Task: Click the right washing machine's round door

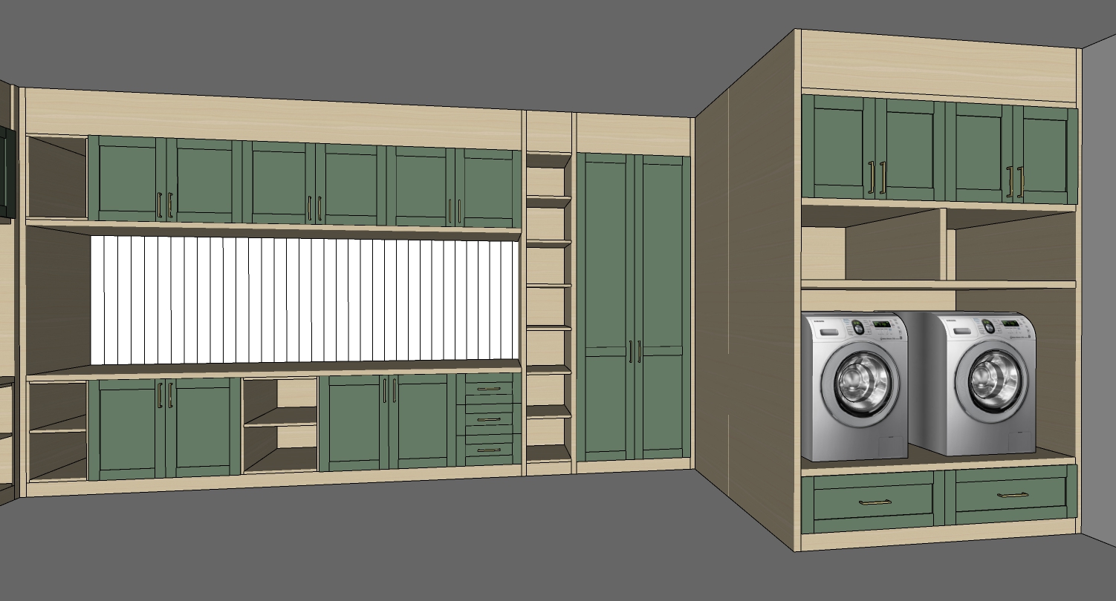Action: 991,381
